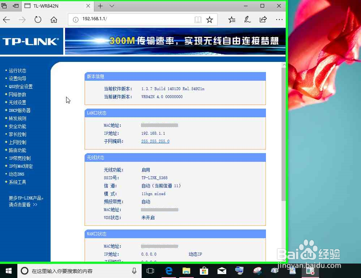This screenshot has height=278, width=361.
Task: Select the Add notes pen icon
Action: click(x=248, y=20)
